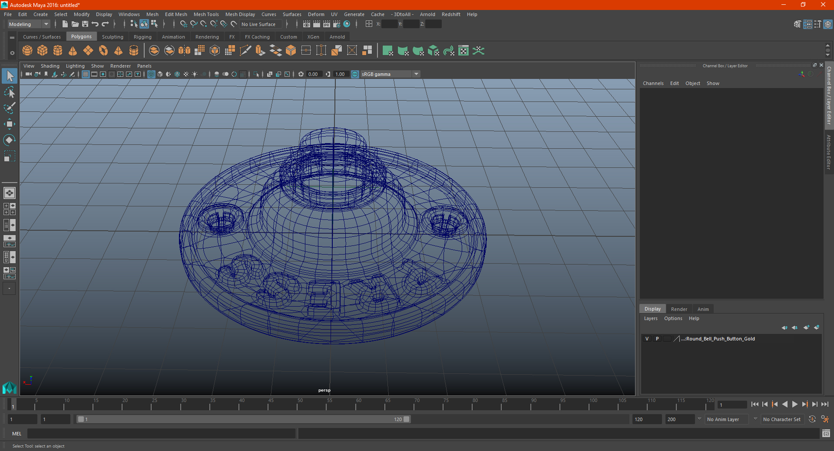Open the File menu
This screenshot has height=451, width=834.
[x=8, y=14]
